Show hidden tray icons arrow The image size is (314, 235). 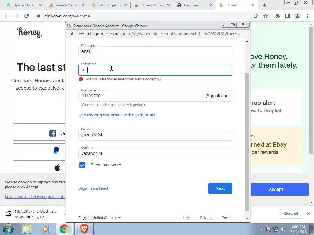pyautogui.click(x=261, y=229)
